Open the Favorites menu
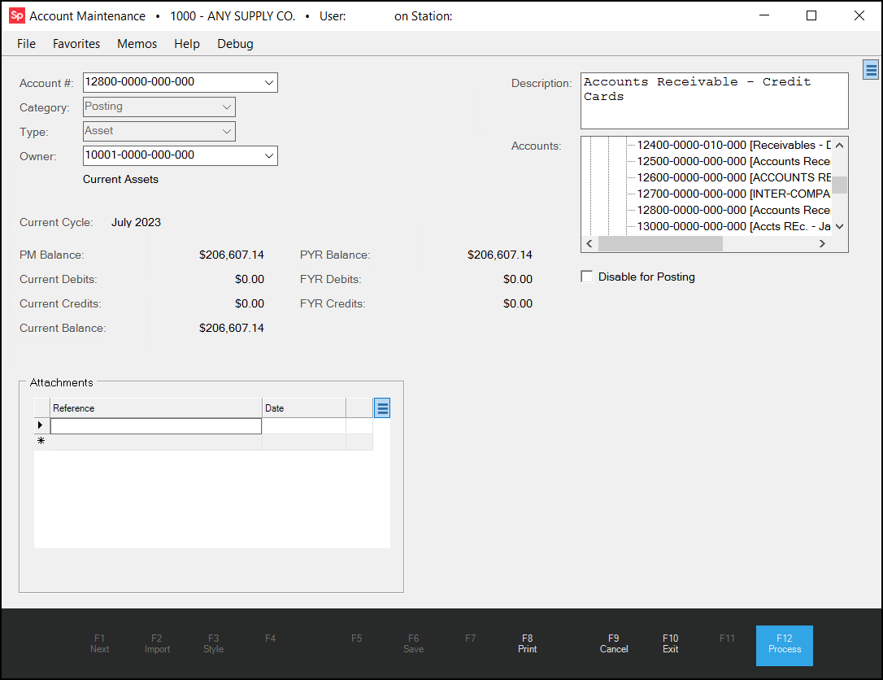This screenshot has width=883, height=680. [x=76, y=43]
